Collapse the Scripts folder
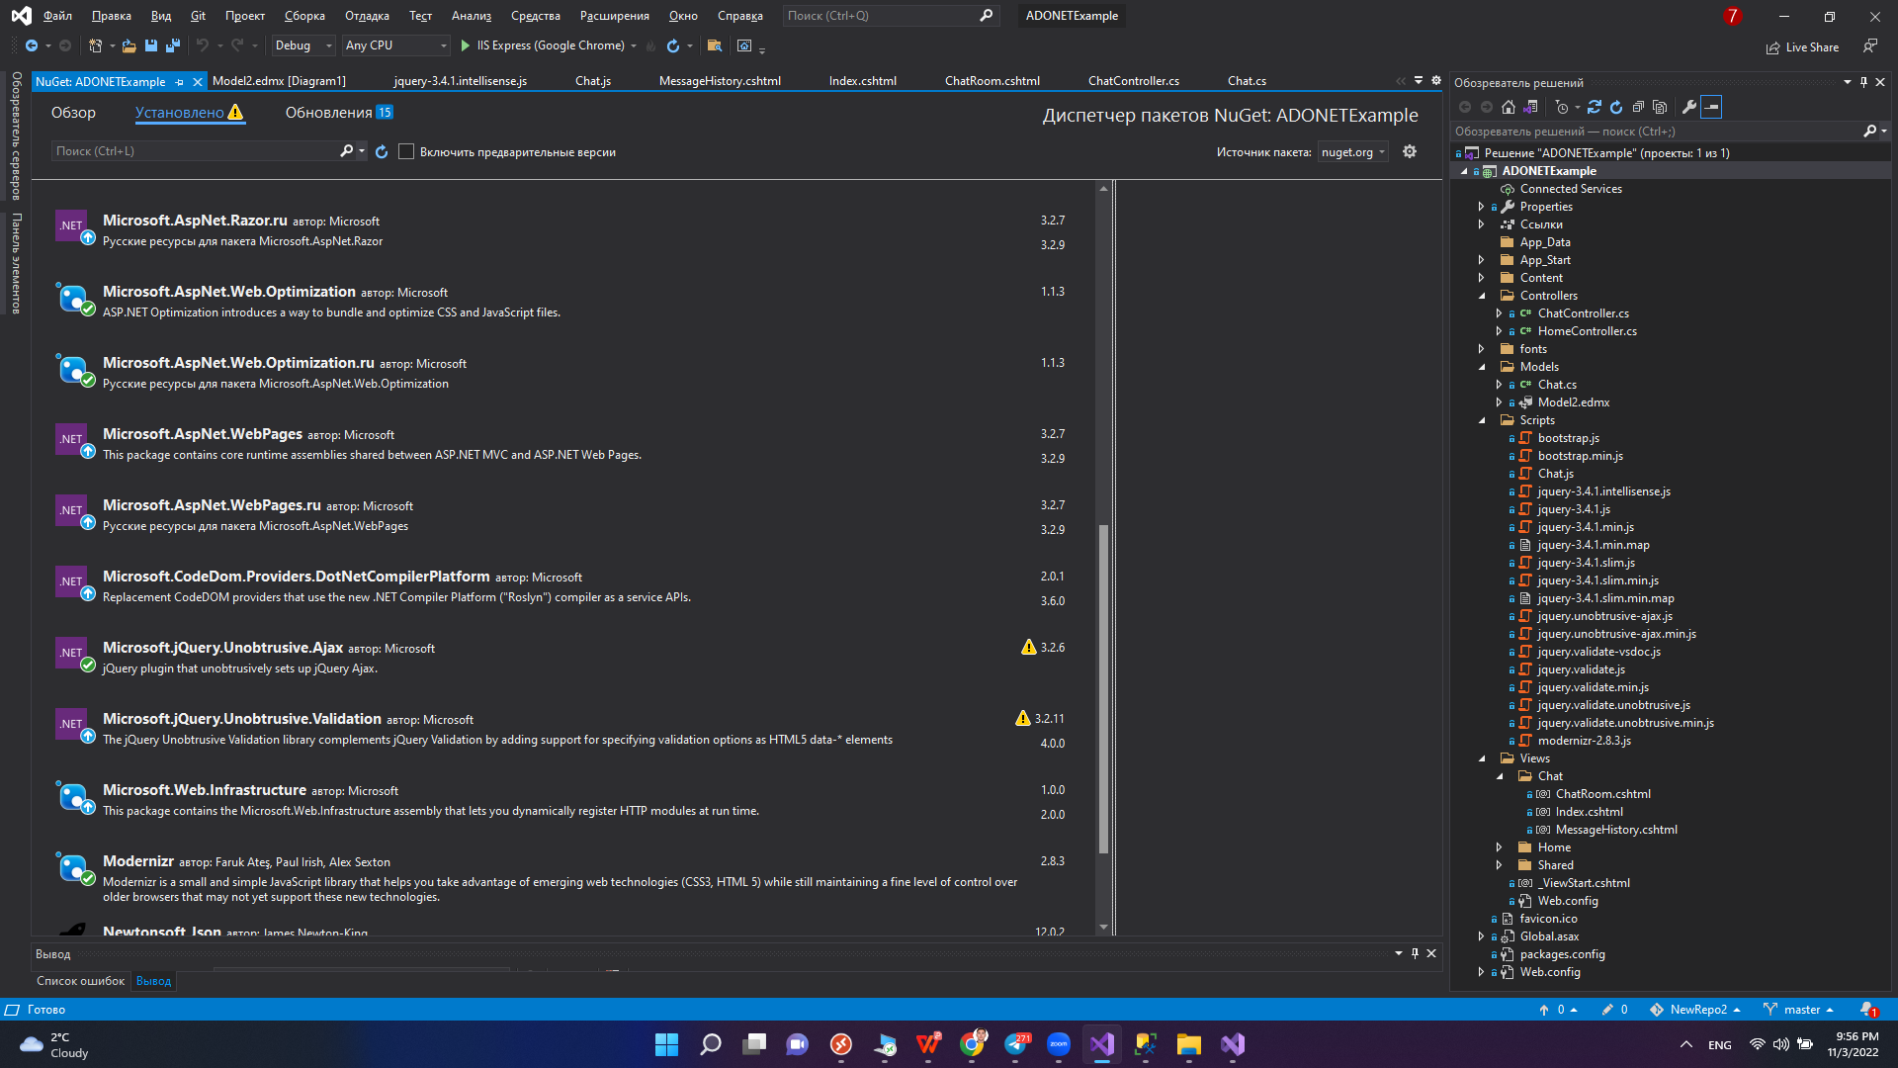The width and height of the screenshot is (1898, 1068). pyautogui.click(x=1481, y=420)
